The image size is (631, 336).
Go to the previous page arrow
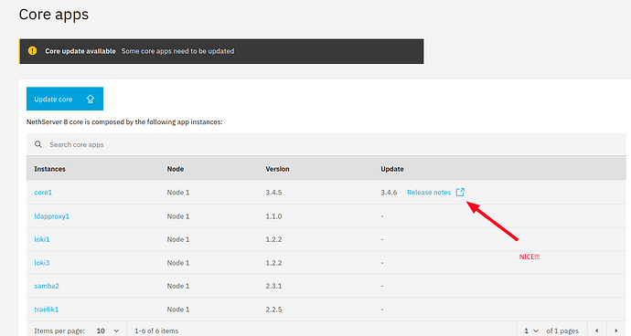click(x=597, y=331)
